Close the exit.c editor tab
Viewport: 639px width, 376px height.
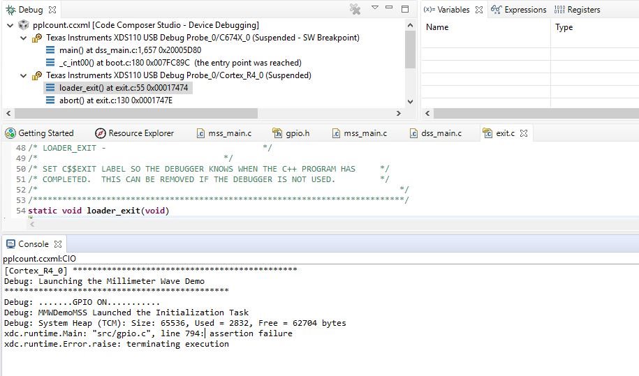(524, 133)
